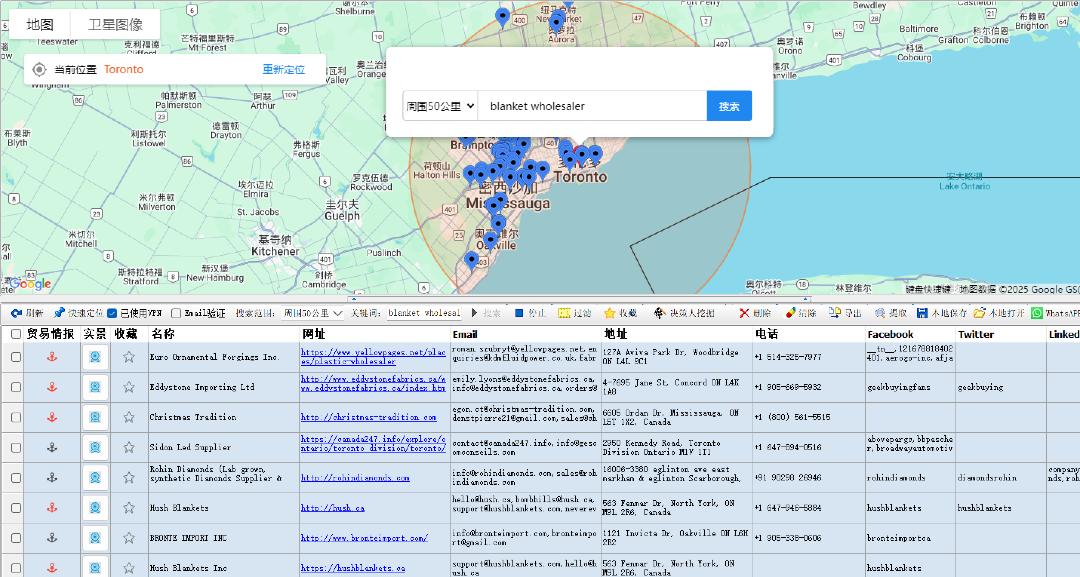
Task: Check the BRONTE IMPORT INC row checkbox
Action: [16, 538]
